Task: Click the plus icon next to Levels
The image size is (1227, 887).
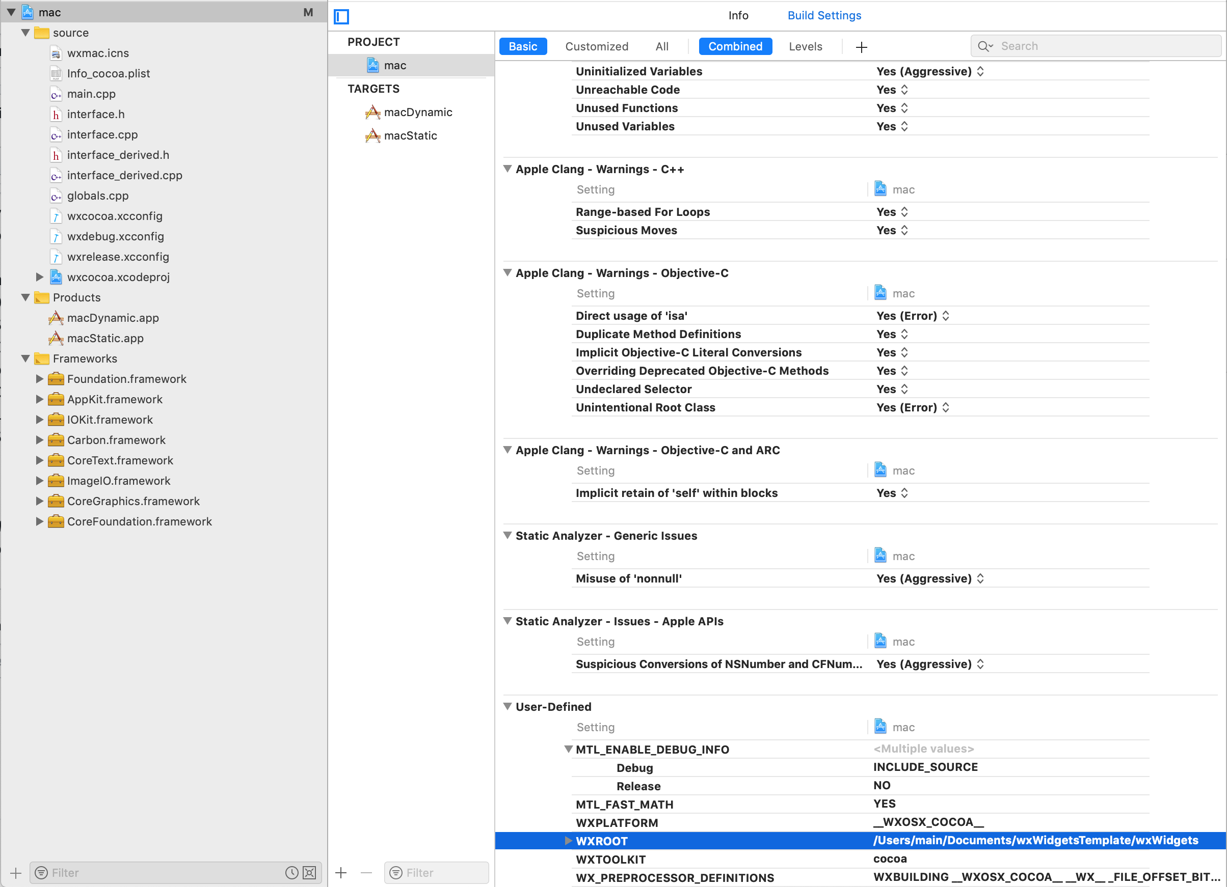Action: pyautogui.click(x=861, y=47)
